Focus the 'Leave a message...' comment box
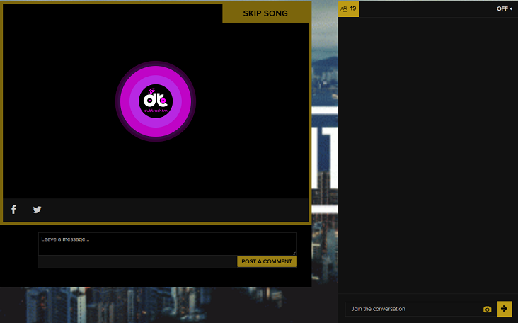The image size is (518, 323). point(167,244)
